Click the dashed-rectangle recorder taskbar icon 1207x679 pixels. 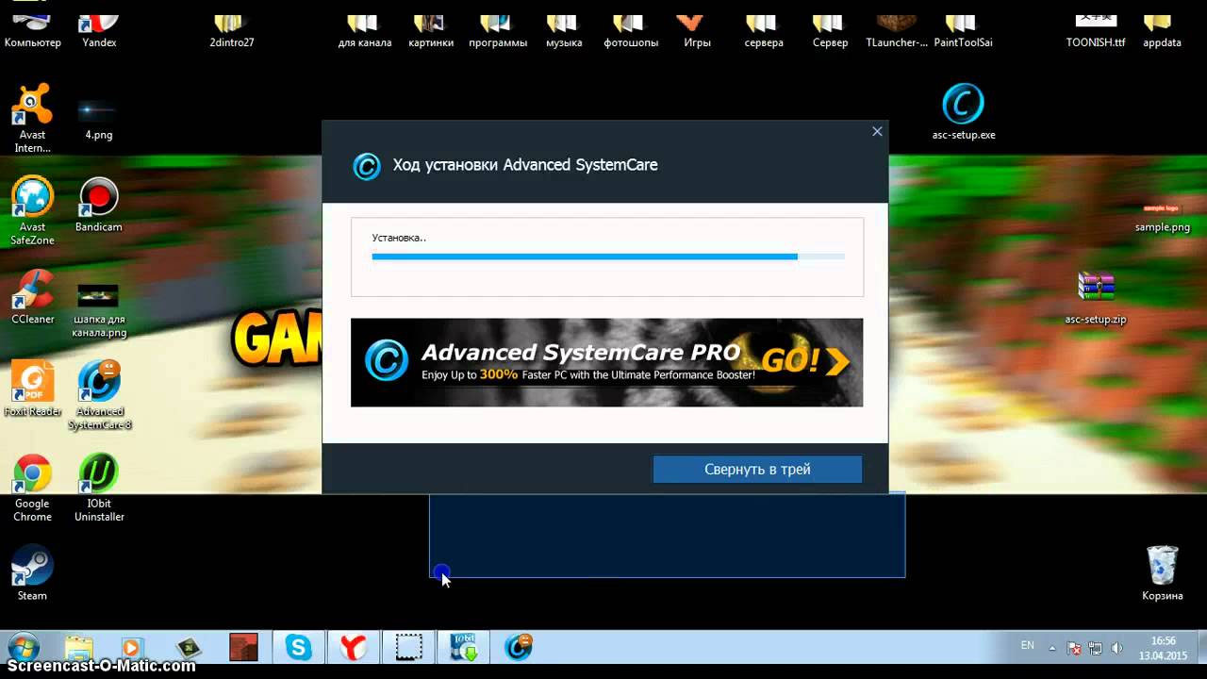408,648
